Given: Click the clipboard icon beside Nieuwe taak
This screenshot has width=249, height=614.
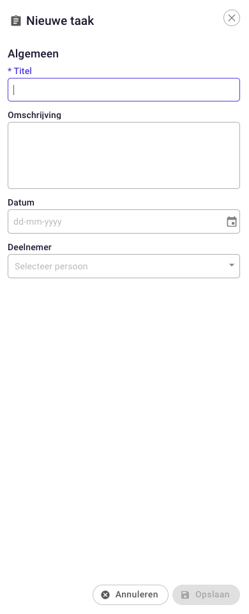Looking at the screenshot, I should (16, 21).
